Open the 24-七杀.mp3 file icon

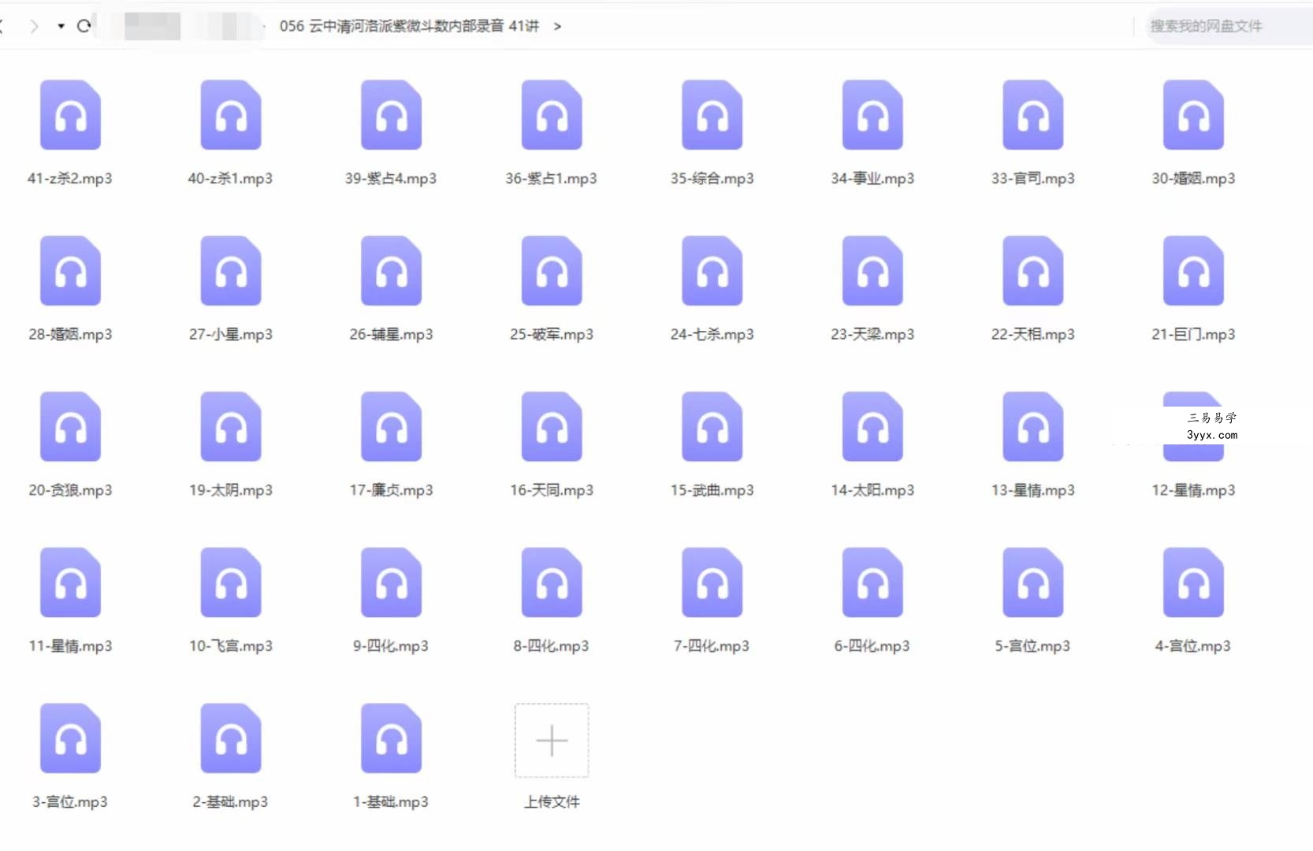pyautogui.click(x=712, y=271)
